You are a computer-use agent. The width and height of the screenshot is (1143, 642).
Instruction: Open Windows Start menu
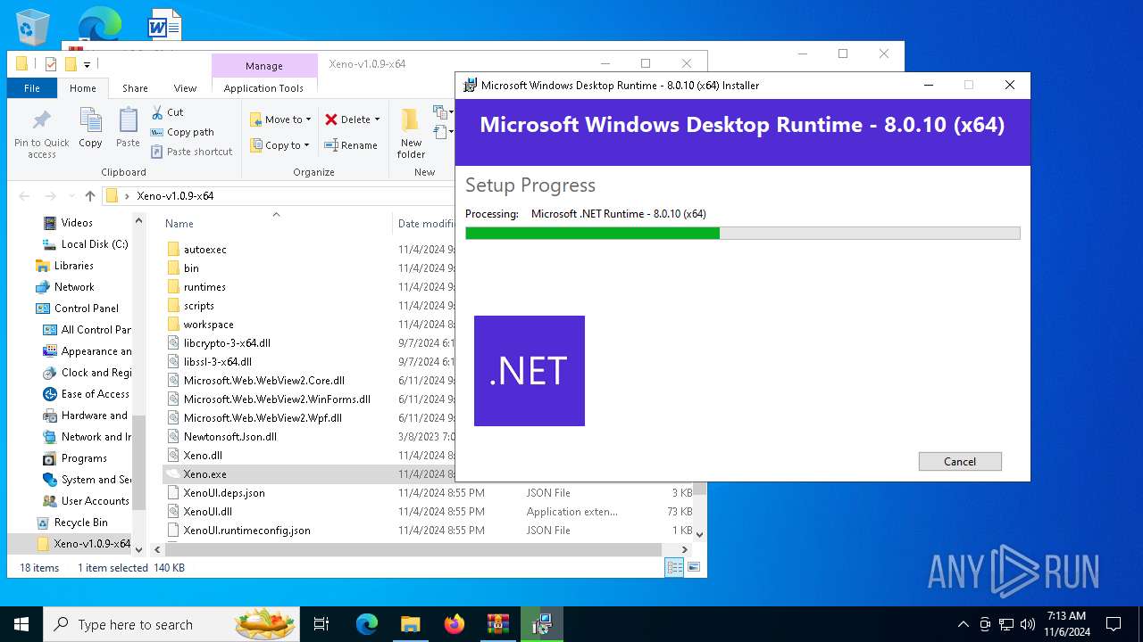pos(21,624)
